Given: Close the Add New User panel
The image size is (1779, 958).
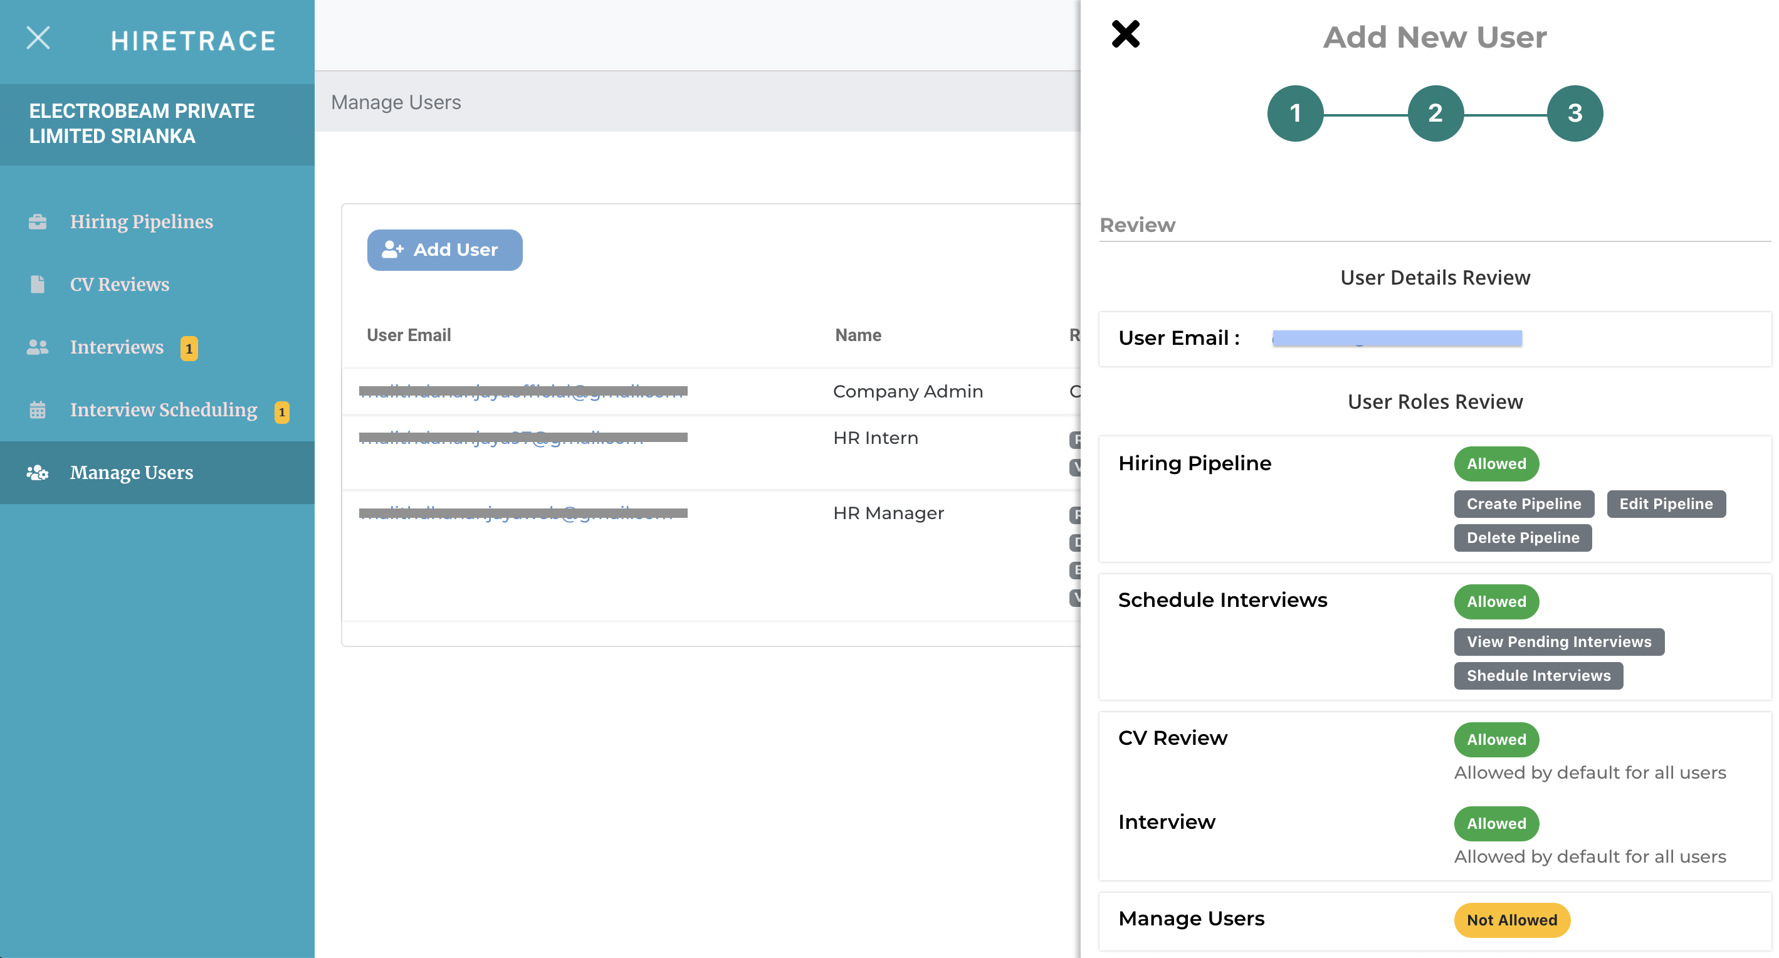Looking at the screenshot, I should [1126, 34].
